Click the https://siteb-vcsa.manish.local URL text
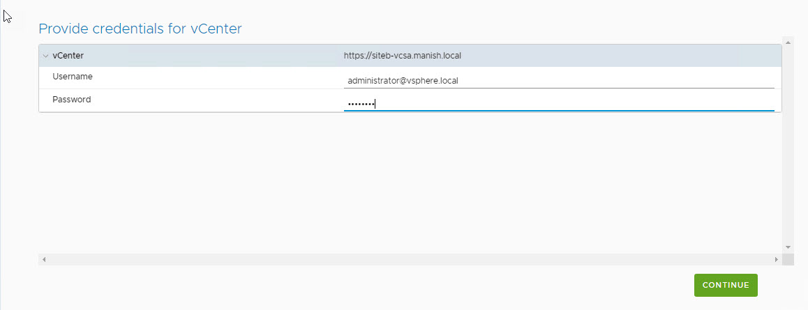The height and width of the screenshot is (310, 808). [403, 56]
